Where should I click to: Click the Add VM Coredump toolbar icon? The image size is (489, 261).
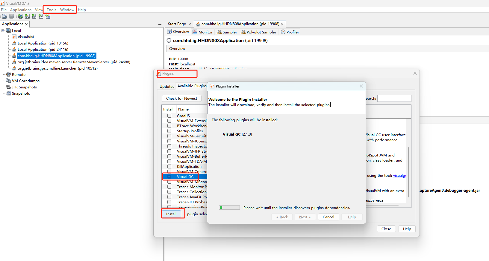point(34,16)
